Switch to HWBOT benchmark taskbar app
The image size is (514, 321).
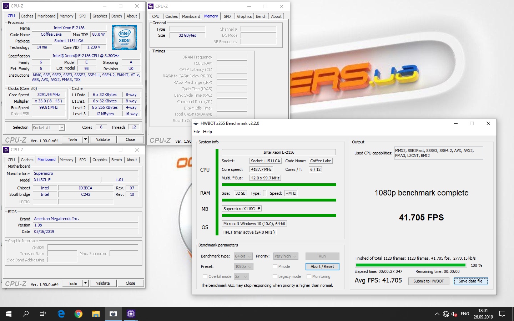pos(113,314)
